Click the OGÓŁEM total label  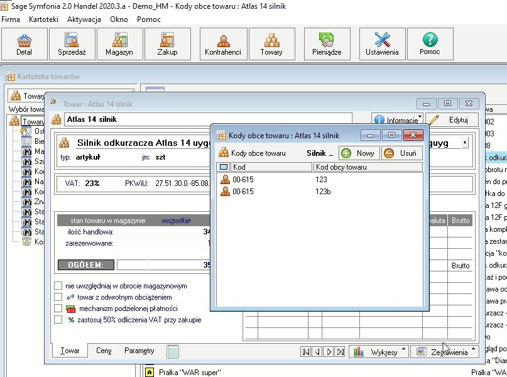tap(86, 265)
